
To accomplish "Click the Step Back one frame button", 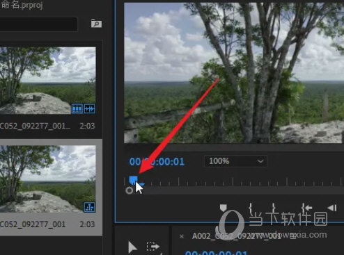I will pyautogui.click(x=332, y=208).
